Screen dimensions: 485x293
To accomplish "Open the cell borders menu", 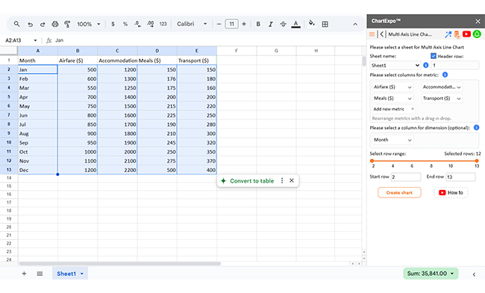I will 325,24.
